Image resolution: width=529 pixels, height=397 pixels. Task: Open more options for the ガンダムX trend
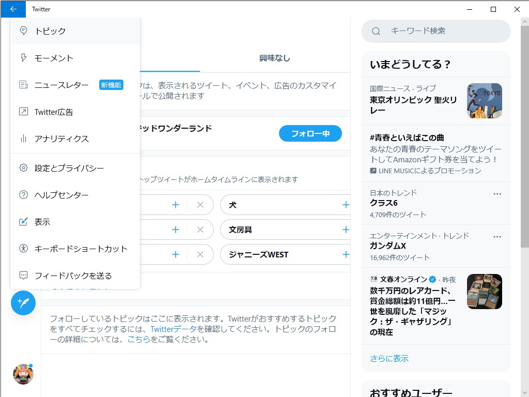click(x=497, y=236)
